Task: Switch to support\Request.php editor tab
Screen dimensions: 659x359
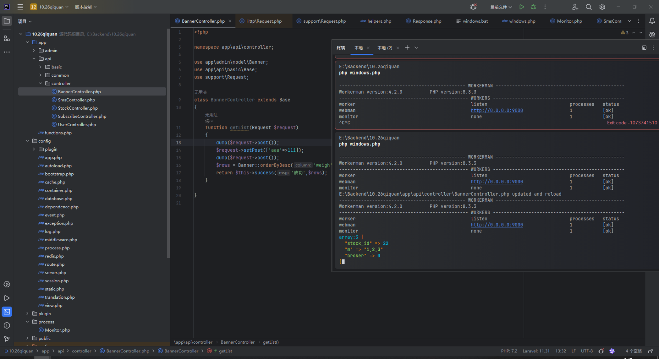Action: 321,21
